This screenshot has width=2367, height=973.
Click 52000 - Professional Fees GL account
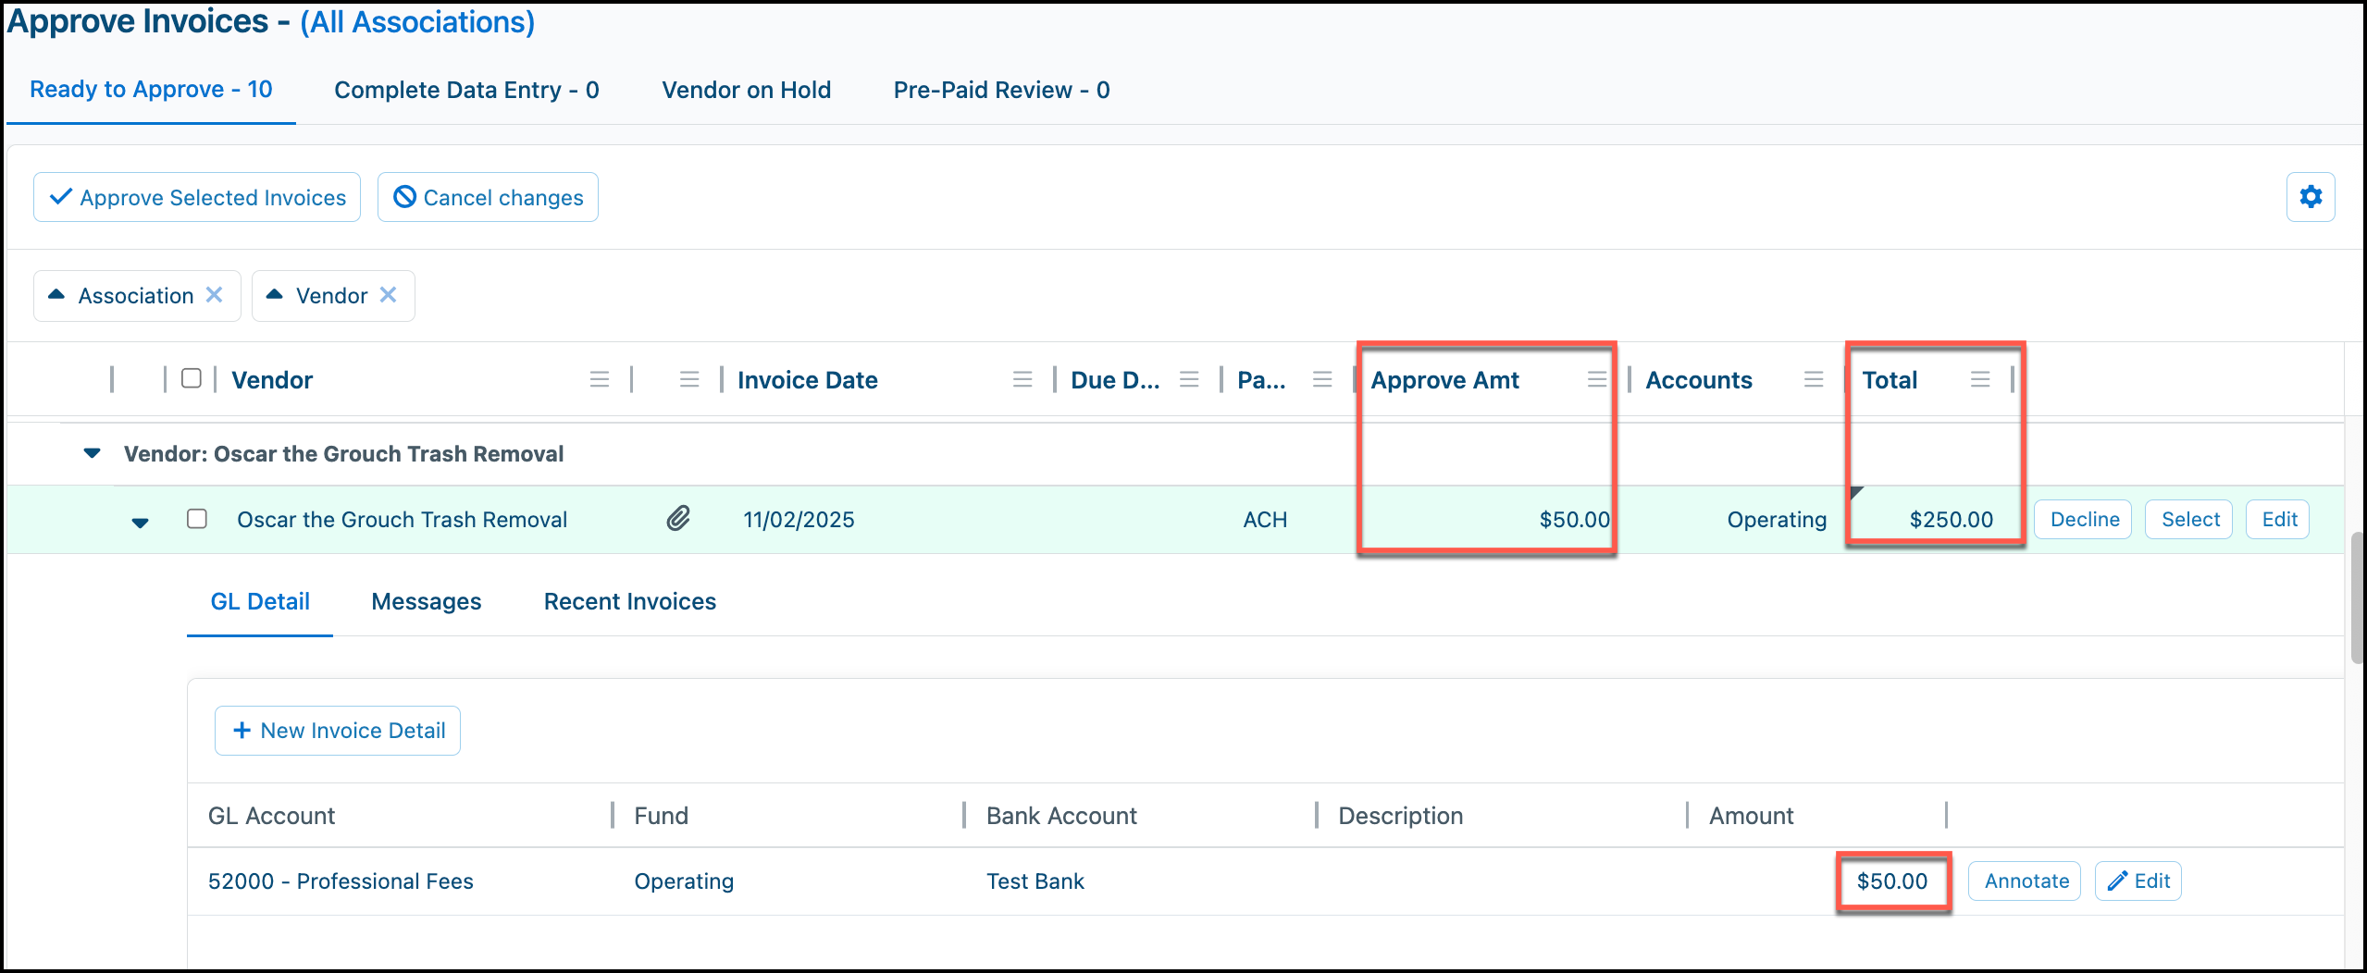(x=341, y=881)
